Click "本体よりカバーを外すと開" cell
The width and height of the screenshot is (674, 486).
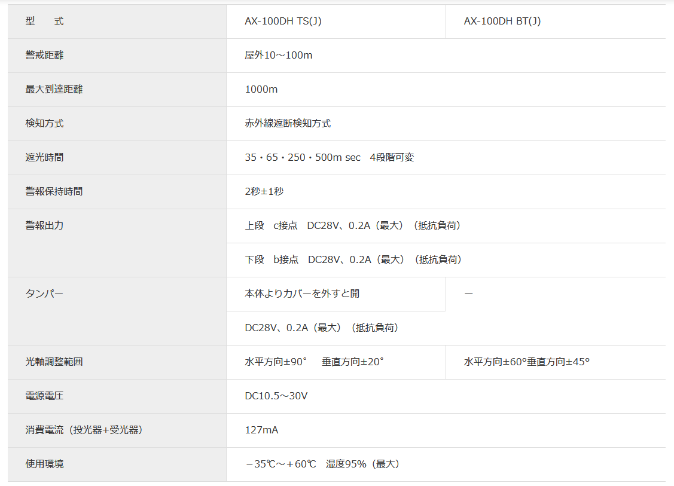click(x=336, y=294)
